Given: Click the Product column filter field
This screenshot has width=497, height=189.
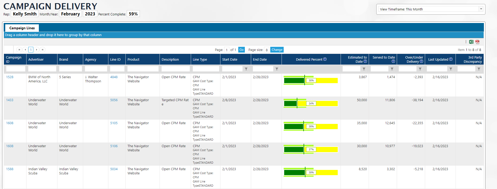Looking at the screenshot, I should (143, 69).
